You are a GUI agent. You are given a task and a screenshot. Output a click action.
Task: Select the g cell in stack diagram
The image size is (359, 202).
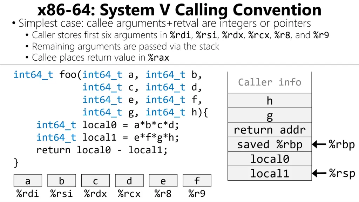pyautogui.click(x=270, y=115)
